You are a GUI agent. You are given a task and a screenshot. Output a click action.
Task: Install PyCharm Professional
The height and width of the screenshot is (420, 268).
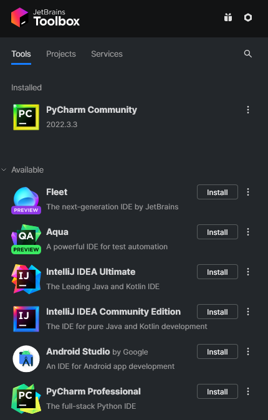218,391
